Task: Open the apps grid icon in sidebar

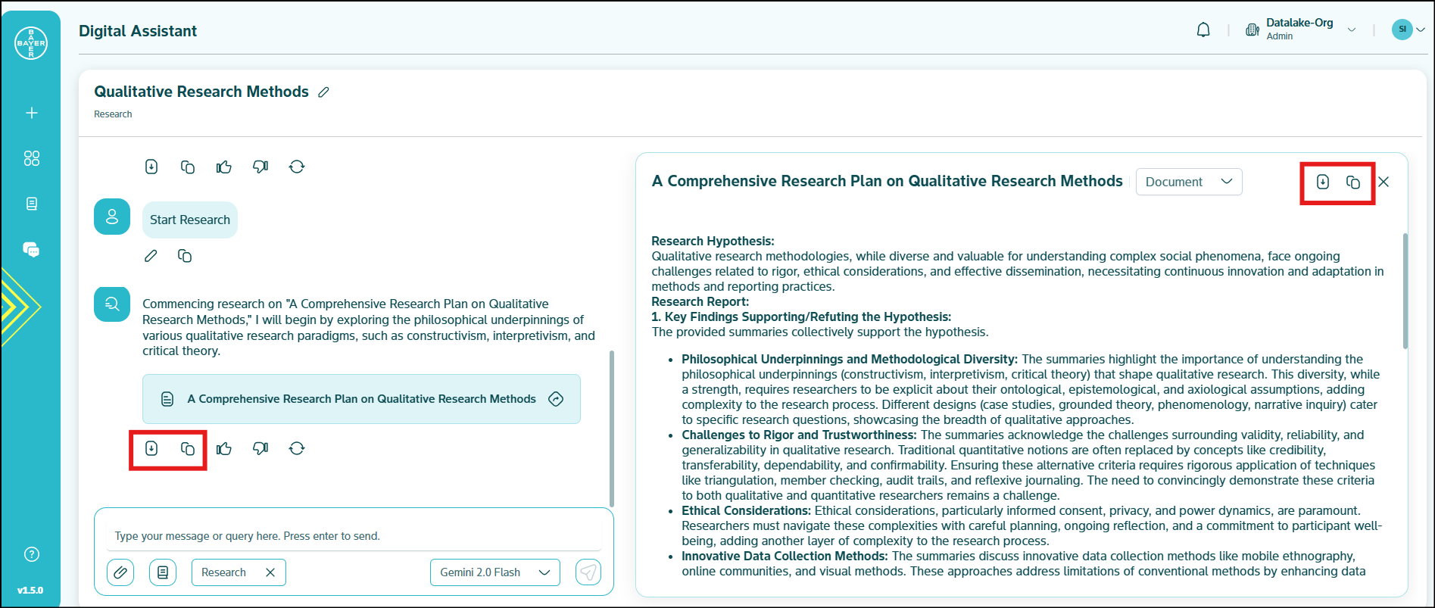Action: pyautogui.click(x=31, y=158)
